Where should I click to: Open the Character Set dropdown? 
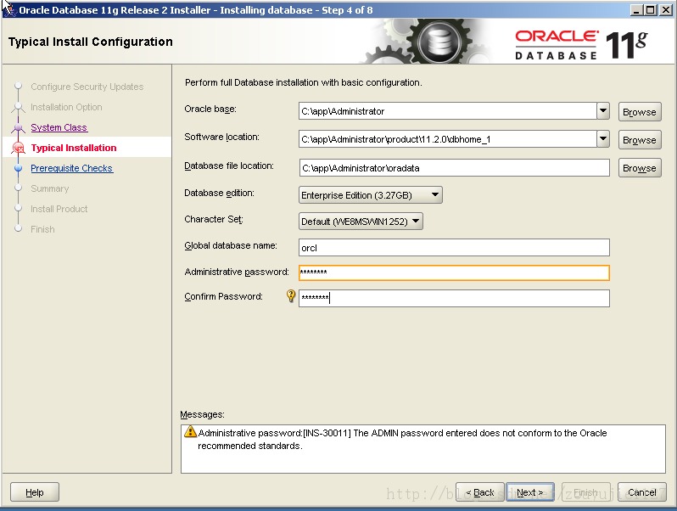361,222
